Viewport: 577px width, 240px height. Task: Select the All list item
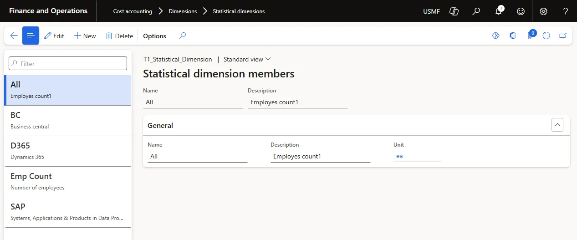[67, 90]
